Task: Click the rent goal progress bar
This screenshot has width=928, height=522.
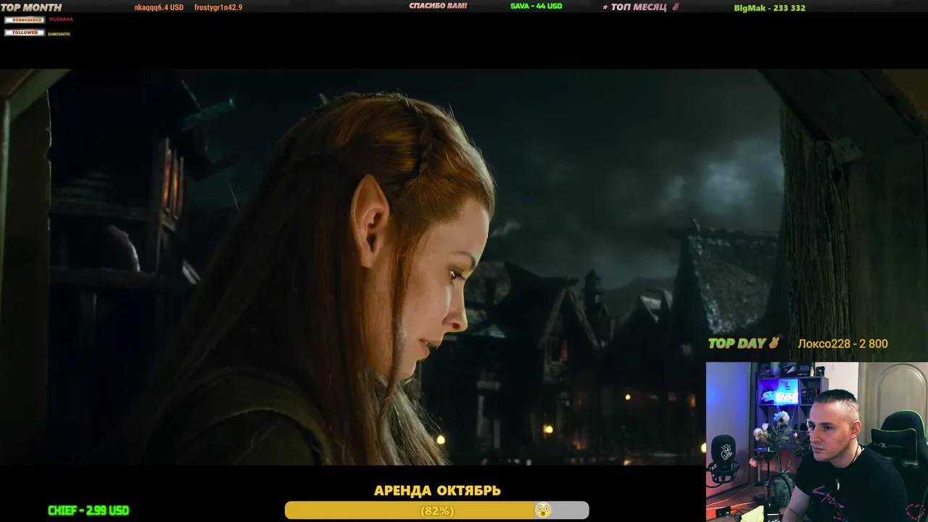Action: pyautogui.click(x=436, y=510)
